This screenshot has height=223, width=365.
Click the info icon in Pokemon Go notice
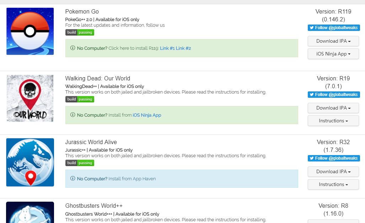[73, 48]
